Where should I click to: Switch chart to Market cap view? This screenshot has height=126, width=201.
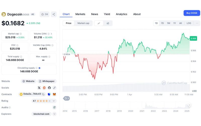point(83,23)
